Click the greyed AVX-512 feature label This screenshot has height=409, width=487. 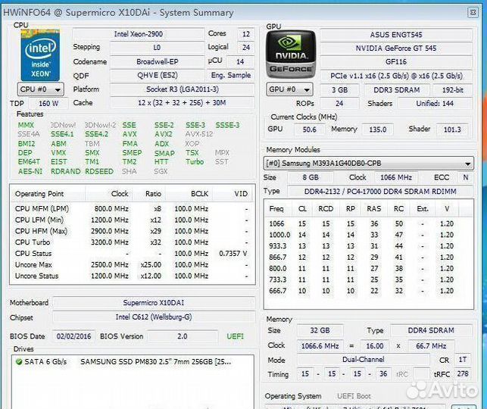click(199, 134)
